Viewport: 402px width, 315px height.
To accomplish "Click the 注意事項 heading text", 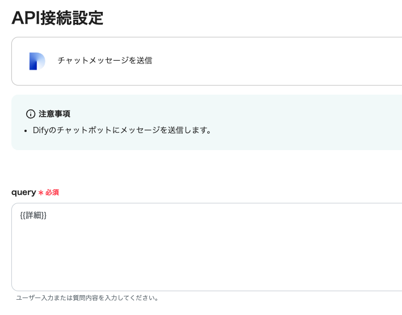I will pos(55,114).
